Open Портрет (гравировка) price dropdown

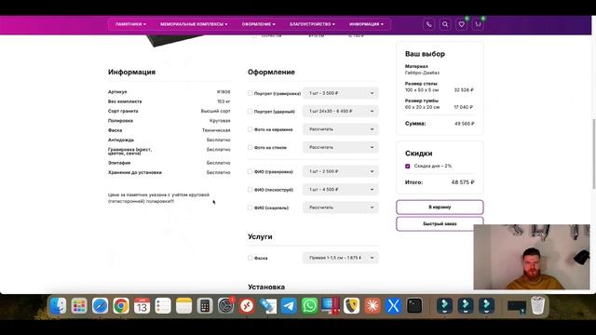(341, 93)
